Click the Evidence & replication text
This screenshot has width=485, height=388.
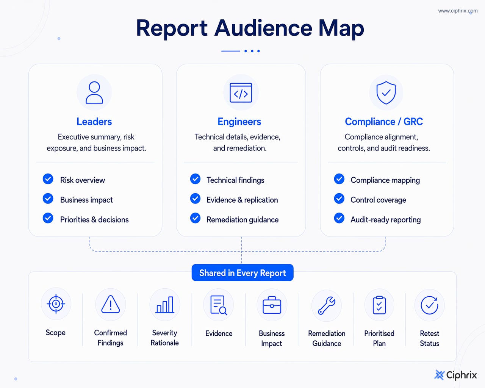242,200
